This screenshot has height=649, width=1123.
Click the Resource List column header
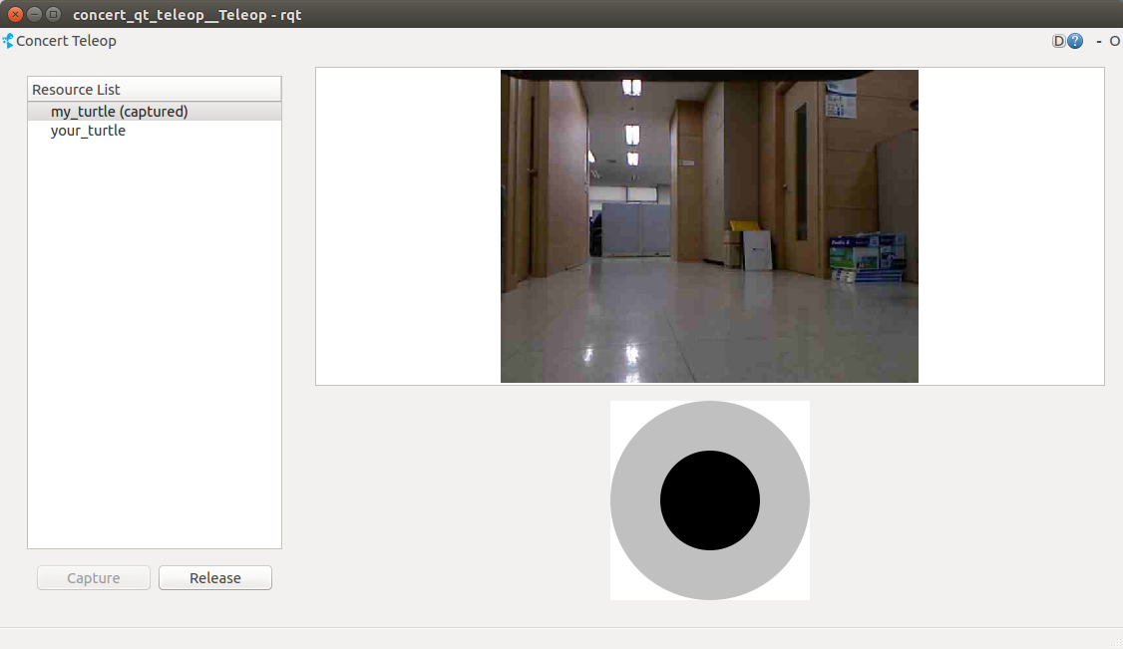point(155,90)
